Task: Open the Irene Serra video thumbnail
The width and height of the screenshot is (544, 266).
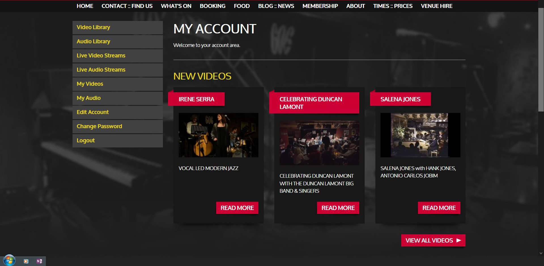Action: 218,135
